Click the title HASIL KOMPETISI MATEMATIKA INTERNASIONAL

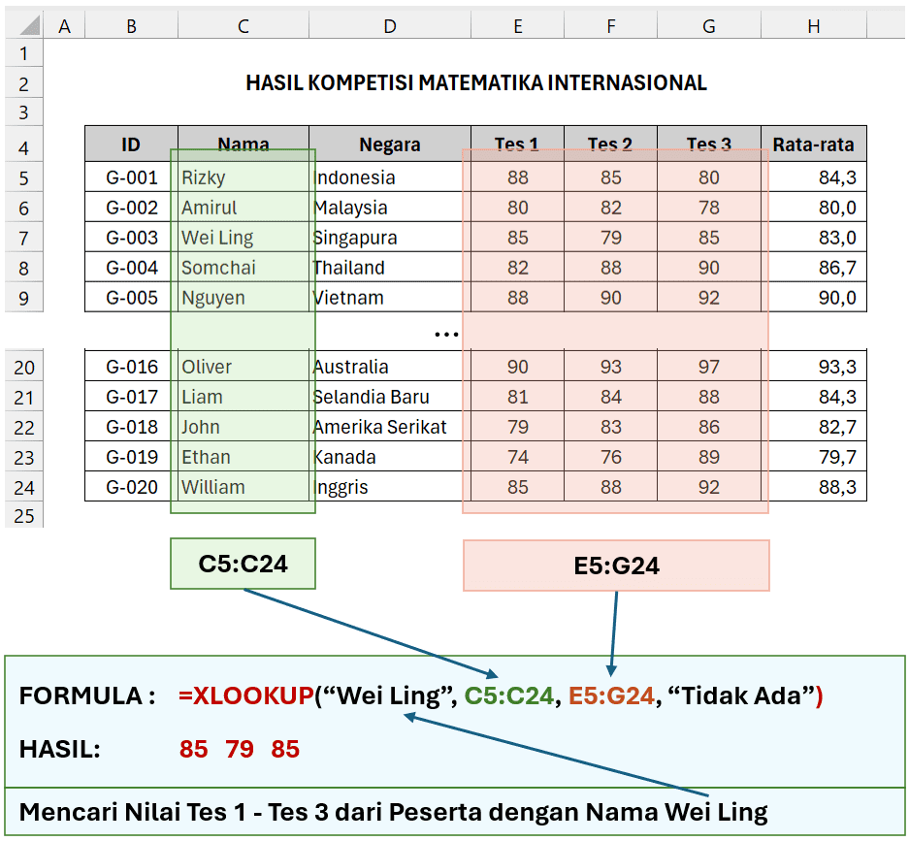click(x=476, y=82)
